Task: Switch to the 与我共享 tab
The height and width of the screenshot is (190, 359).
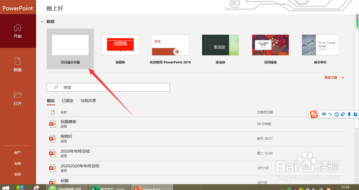Action: pyautogui.click(x=88, y=101)
